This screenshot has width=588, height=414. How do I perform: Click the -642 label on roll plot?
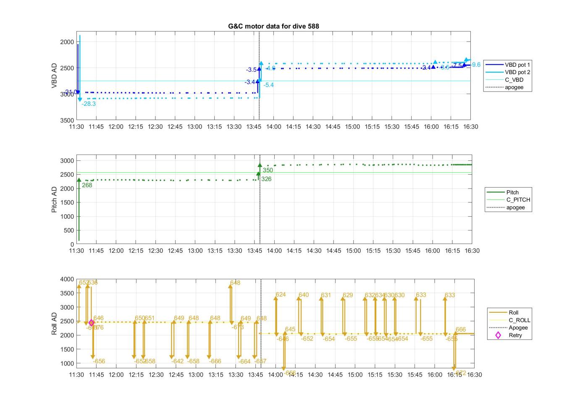(178, 361)
